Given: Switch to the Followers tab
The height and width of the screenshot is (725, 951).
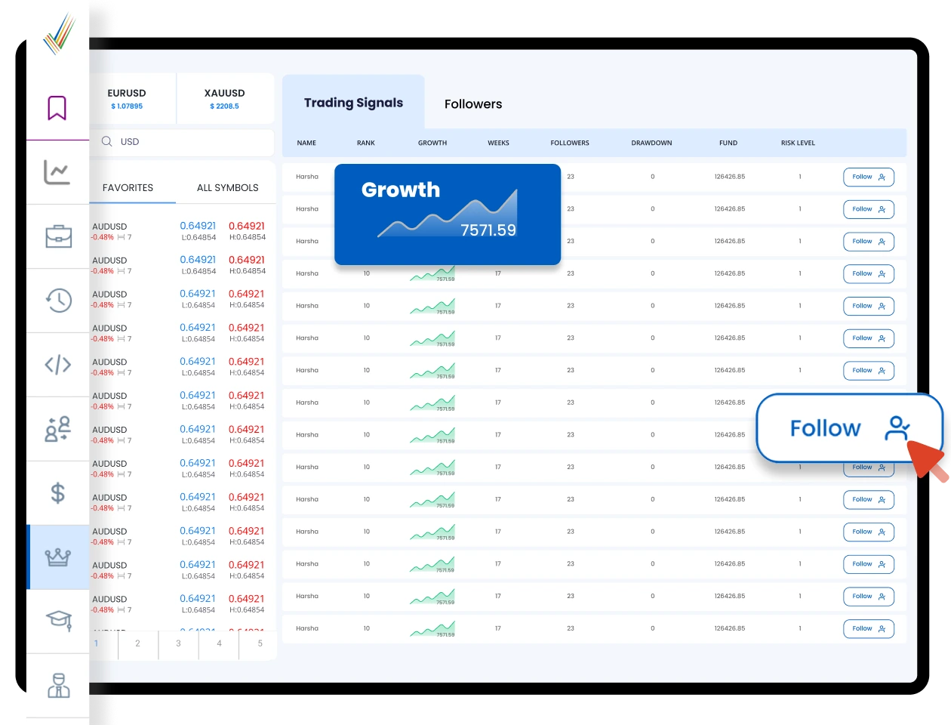Looking at the screenshot, I should tap(472, 103).
